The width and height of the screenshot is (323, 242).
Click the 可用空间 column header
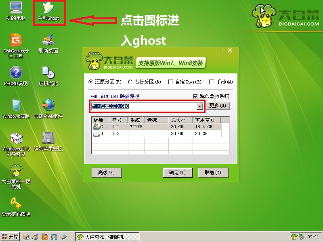(207, 120)
